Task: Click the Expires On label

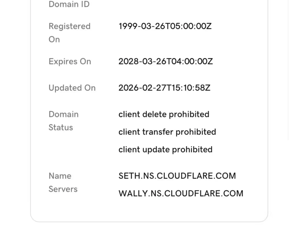Action: click(x=70, y=62)
